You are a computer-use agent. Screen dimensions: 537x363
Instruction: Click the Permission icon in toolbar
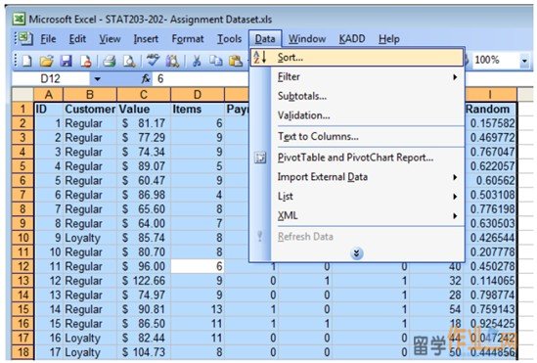pyautogui.click(x=86, y=61)
